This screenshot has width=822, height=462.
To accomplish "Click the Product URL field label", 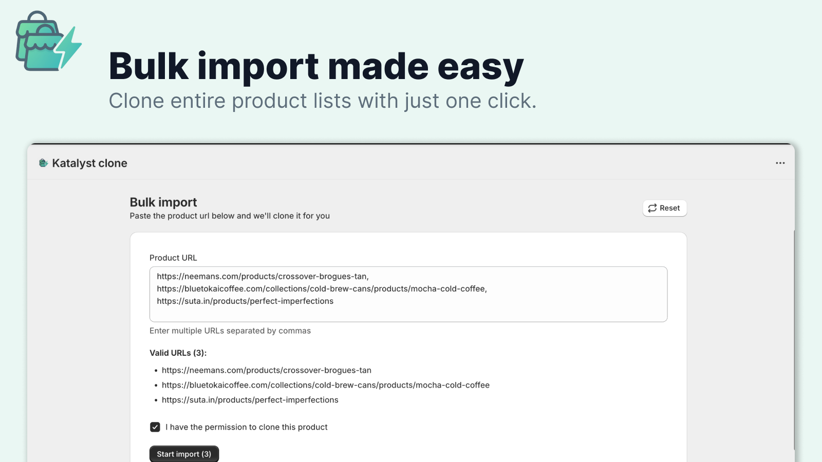I will [173, 258].
